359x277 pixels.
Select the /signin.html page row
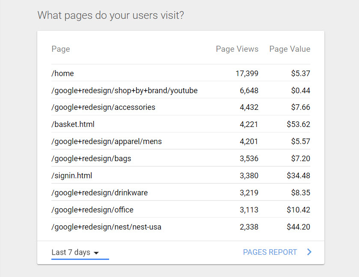(71, 176)
